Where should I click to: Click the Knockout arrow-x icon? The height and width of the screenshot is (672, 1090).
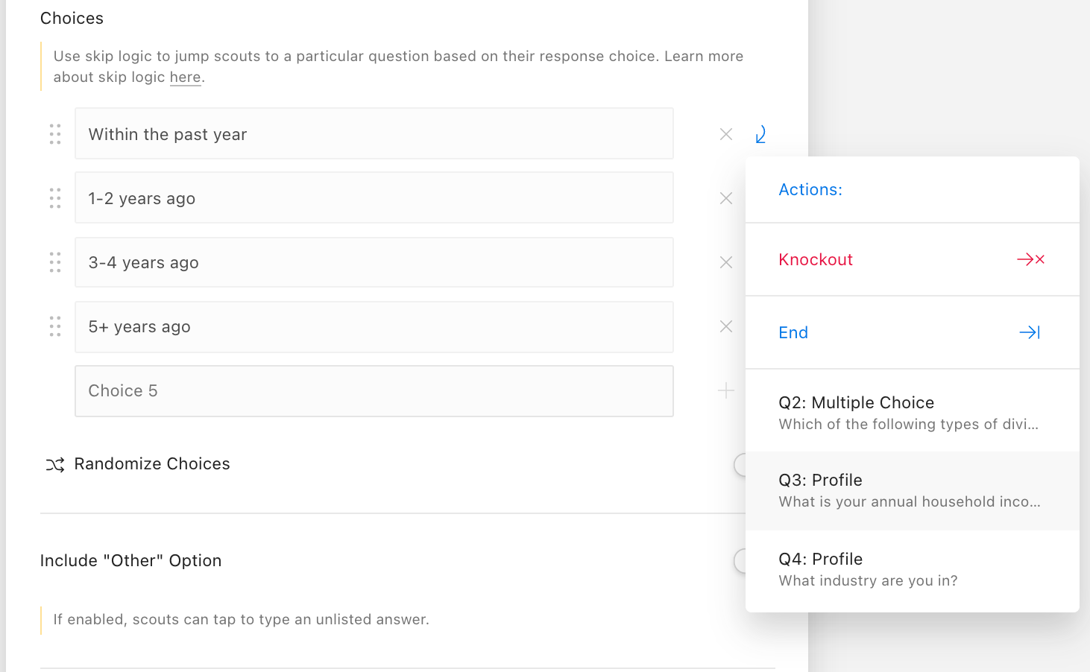pyautogui.click(x=1031, y=259)
